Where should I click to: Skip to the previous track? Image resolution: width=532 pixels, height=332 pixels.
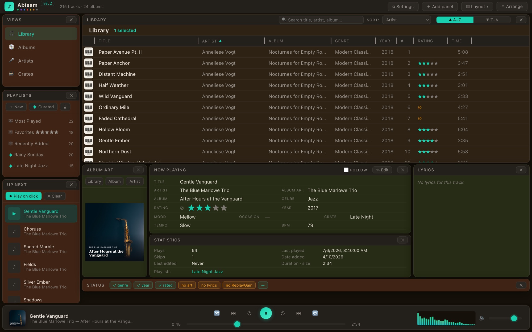click(233, 313)
